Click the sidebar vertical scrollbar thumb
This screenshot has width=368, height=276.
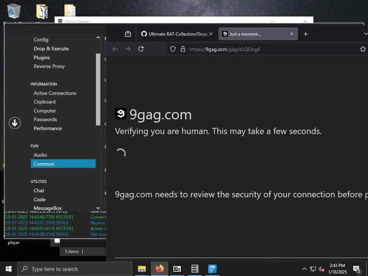[98, 89]
